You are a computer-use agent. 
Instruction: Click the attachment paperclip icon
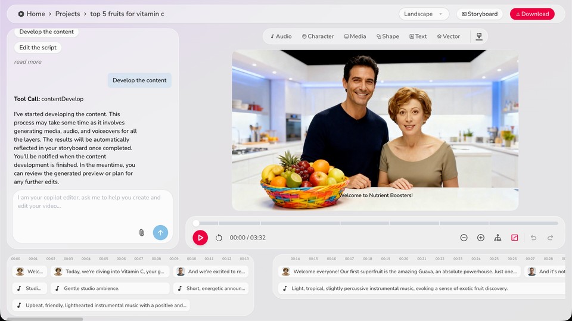coord(142,232)
